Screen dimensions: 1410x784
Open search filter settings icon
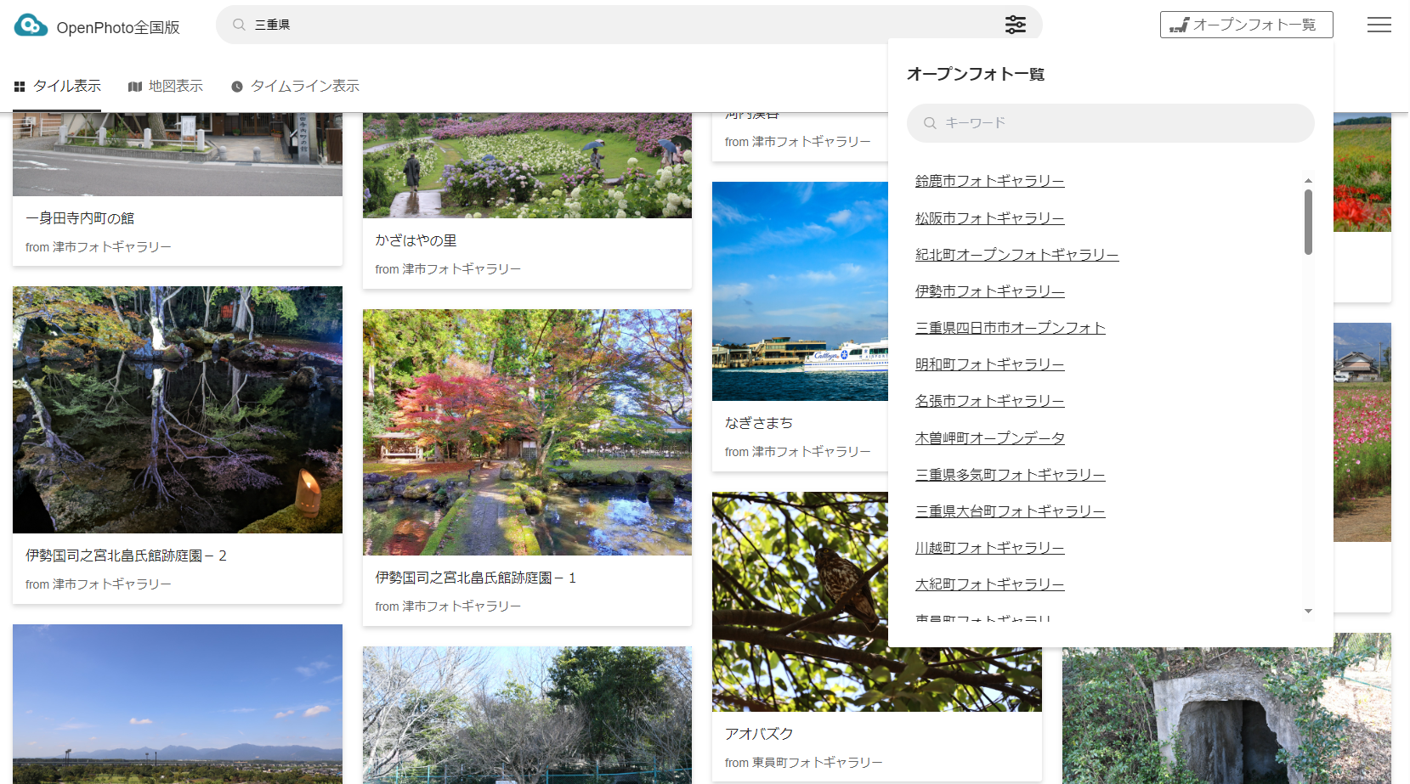tap(1015, 25)
